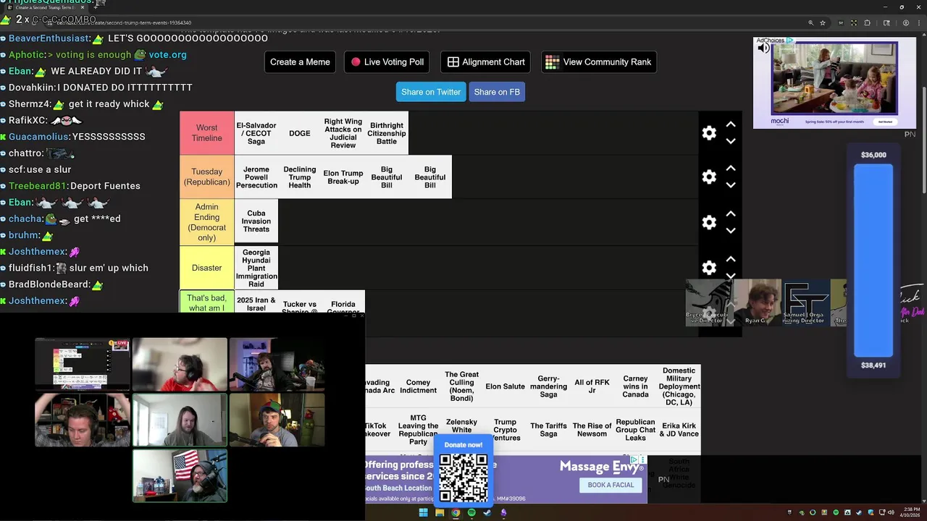The width and height of the screenshot is (927, 521).
Task: Open Spotify from taskbar
Action: point(471,513)
